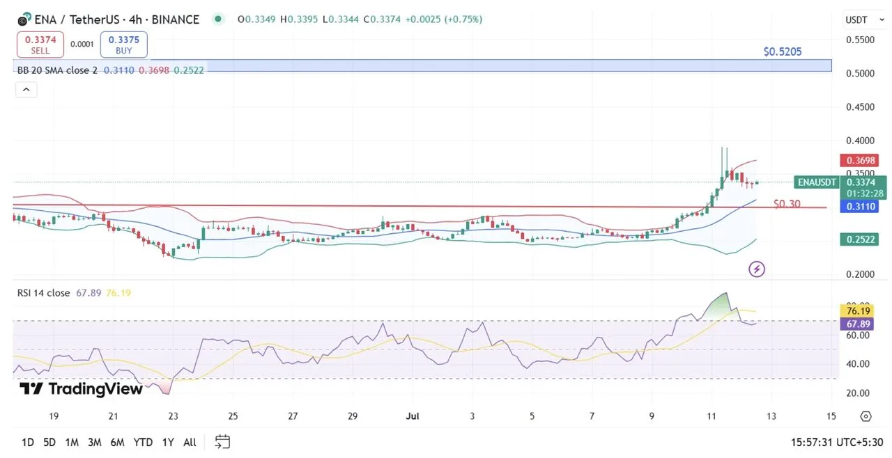This screenshot has height=458, width=892.
Task: Select the 1D time range
Action: click(28, 442)
